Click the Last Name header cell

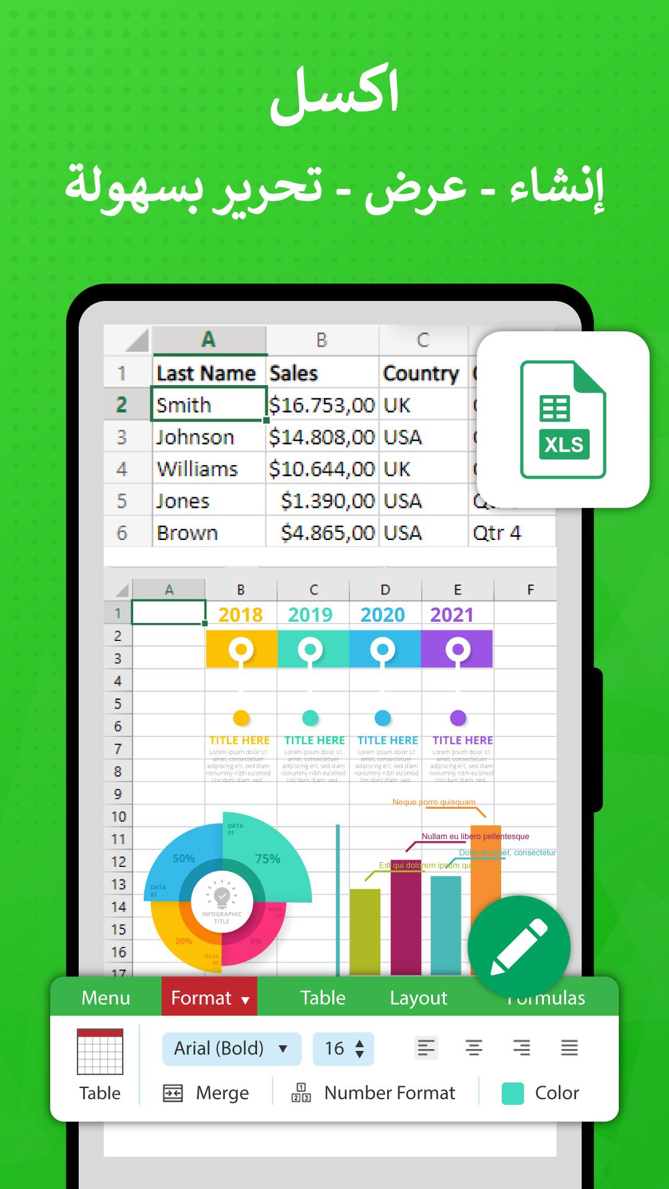(x=209, y=373)
